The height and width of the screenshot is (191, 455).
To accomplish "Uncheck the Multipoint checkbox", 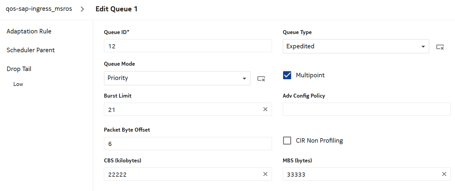I will click(x=287, y=75).
